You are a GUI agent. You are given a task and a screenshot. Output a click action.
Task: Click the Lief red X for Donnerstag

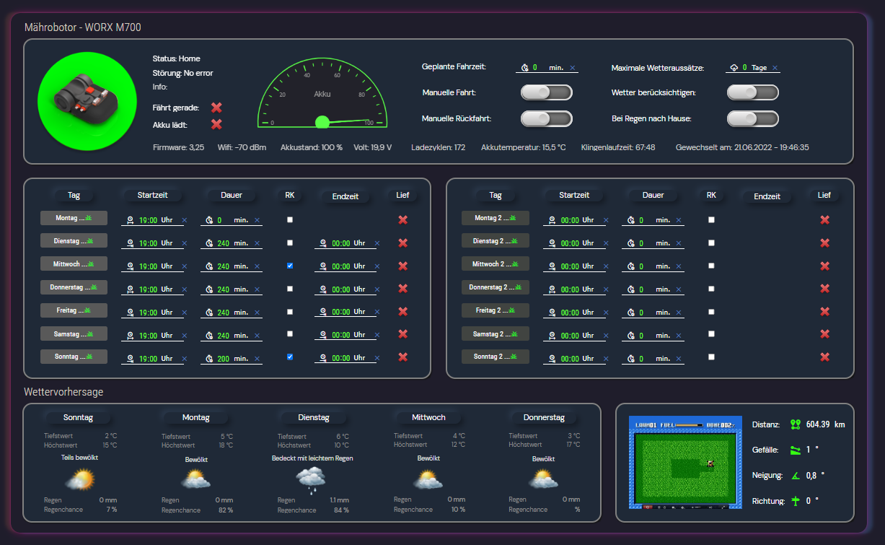tap(402, 289)
